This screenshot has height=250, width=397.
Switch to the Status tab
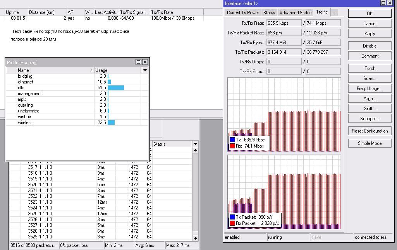click(269, 12)
